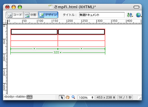Close the document window with red button
Viewport: 148px width, 107px height.
(x=7, y=7)
